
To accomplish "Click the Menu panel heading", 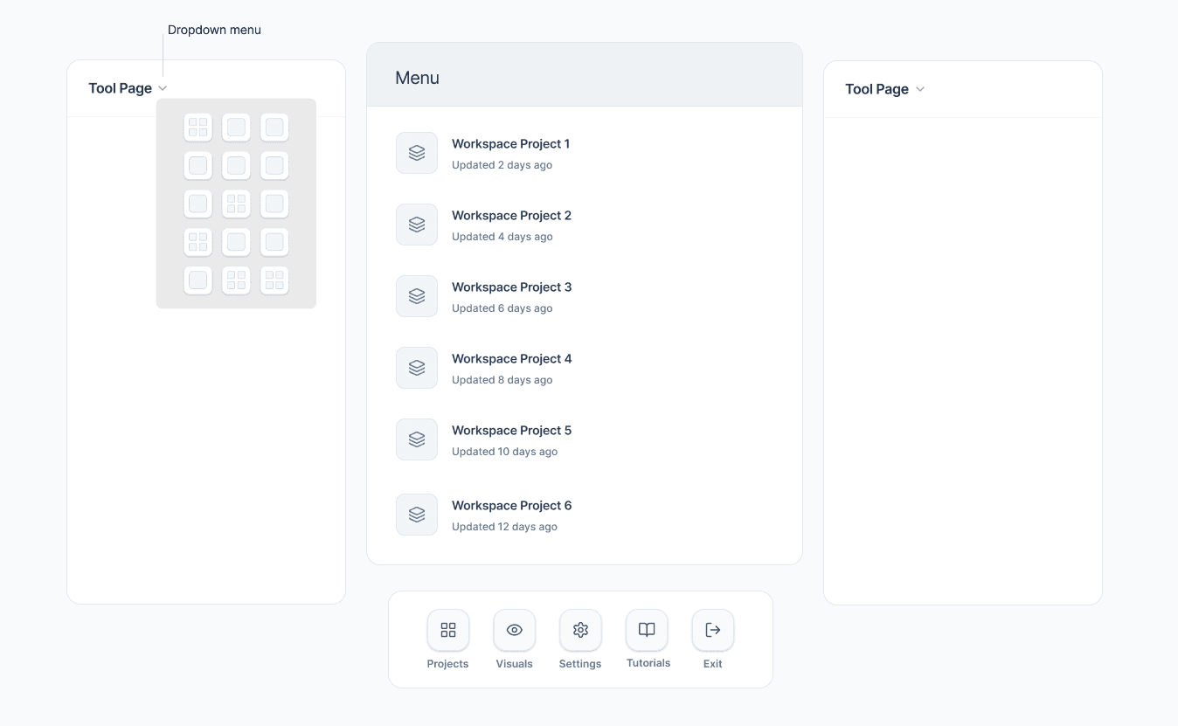I will (417, 78).
